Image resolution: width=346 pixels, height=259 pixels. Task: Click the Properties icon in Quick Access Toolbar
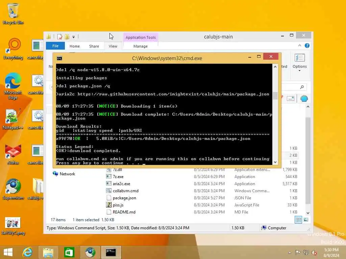pyautogui.click(x=59, y=36)
